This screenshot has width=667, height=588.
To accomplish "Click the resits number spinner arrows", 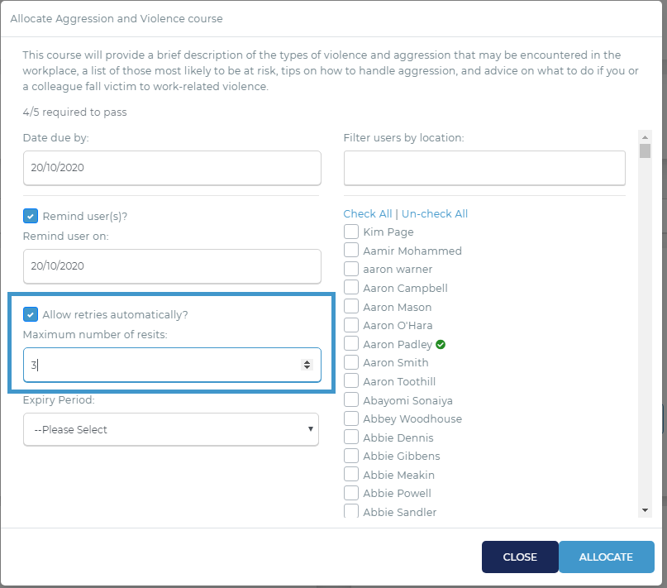I will [x=307, y=365].
